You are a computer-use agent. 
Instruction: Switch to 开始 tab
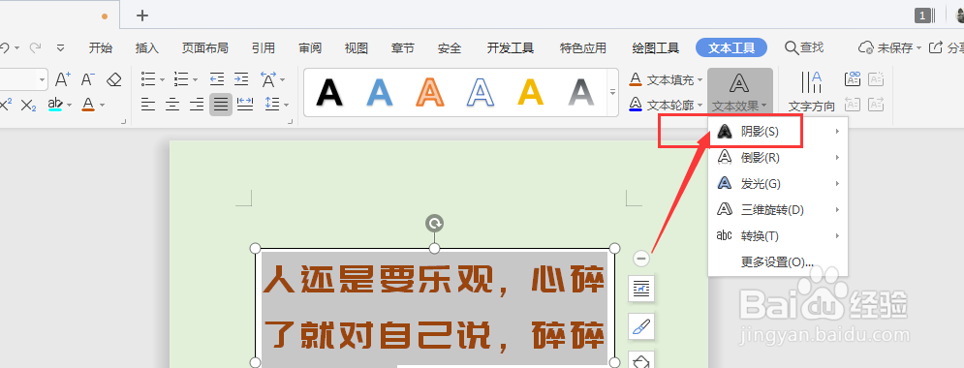click(x=100, y=47)
